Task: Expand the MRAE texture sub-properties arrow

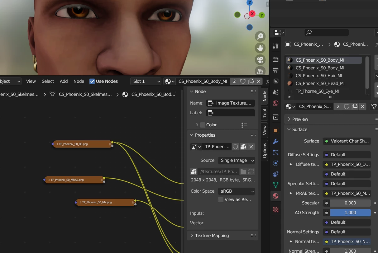Action: point(291,193)
